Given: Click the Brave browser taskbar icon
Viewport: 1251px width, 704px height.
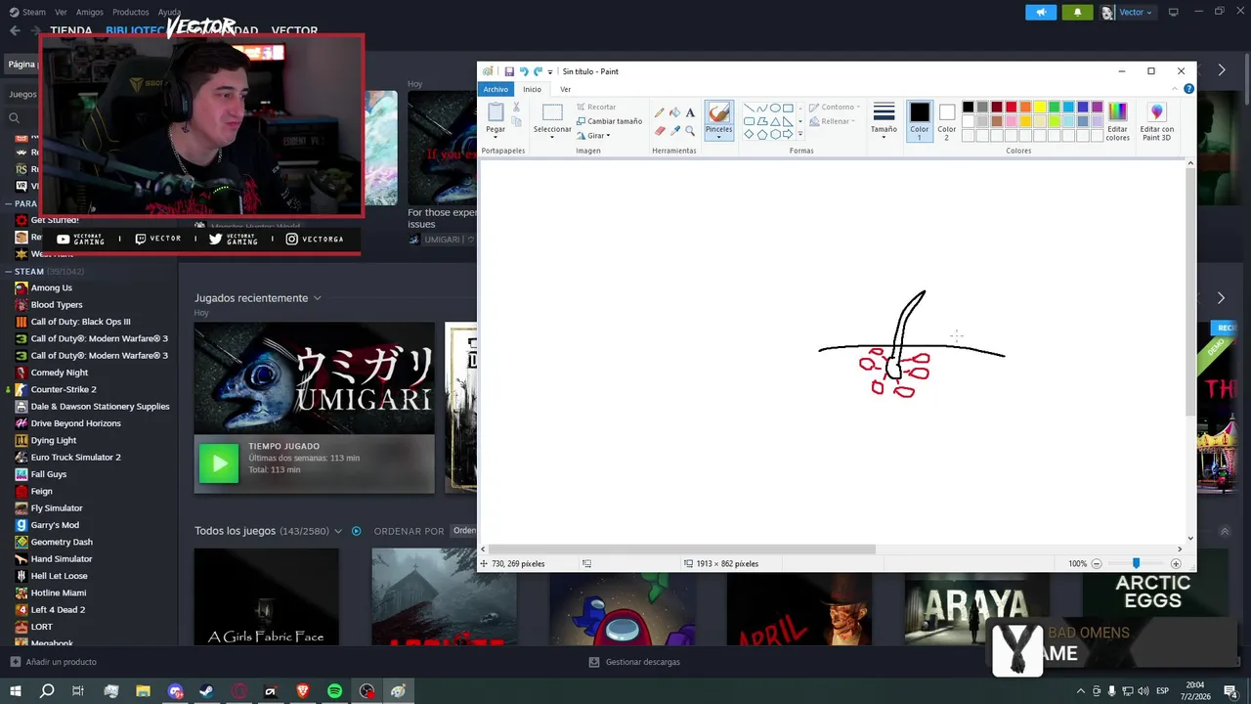Looking at the screenshot, I should coord(302,691).
